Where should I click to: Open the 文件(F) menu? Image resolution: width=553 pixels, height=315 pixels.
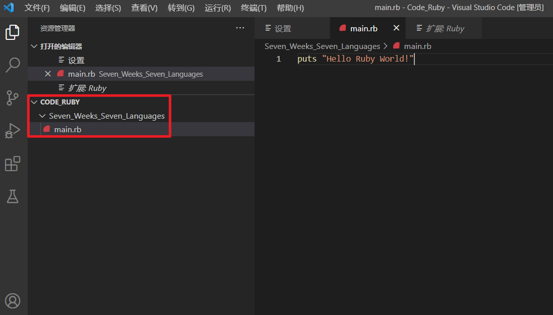[x=37, y=8]
